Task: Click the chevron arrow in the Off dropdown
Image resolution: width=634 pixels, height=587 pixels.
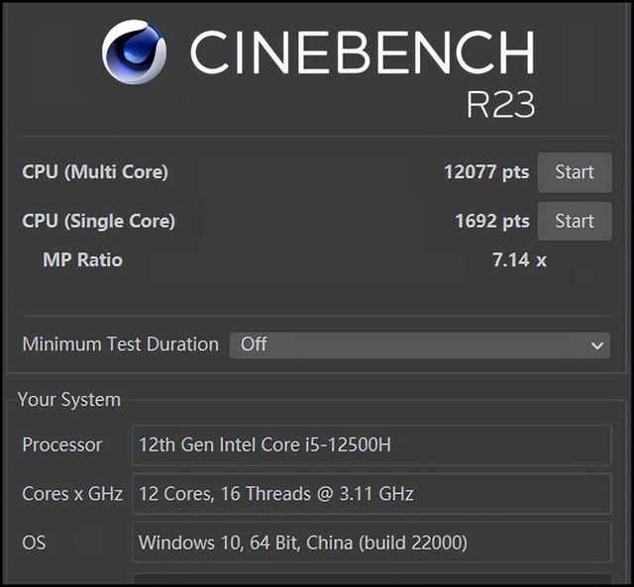Action: click(596, 345)
